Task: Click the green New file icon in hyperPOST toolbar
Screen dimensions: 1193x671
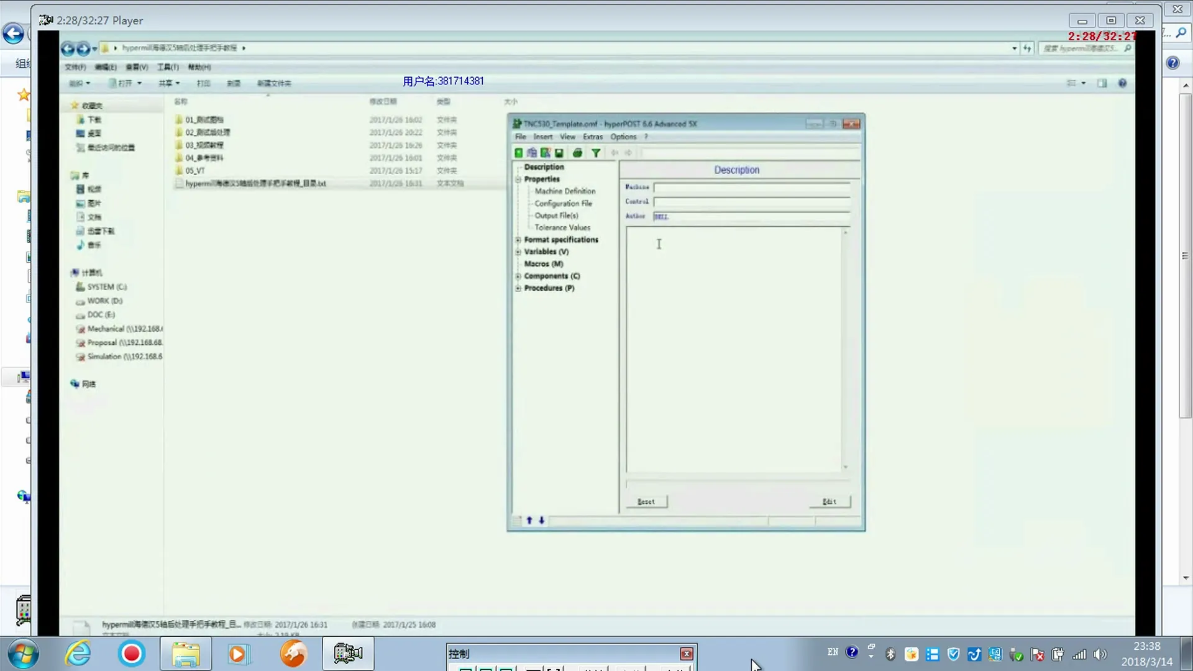Action: coord(518,153)
